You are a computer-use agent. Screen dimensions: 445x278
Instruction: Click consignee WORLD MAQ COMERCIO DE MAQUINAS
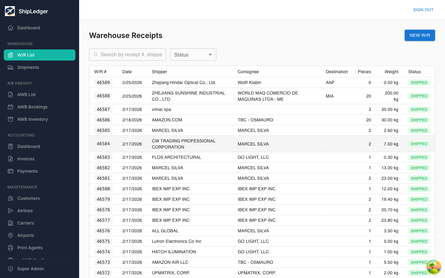268,96
